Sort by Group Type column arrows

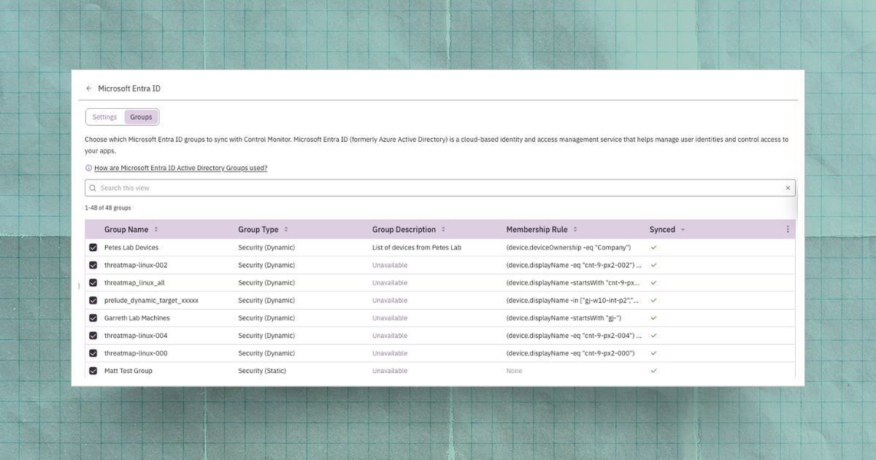[x=286, y=229]
